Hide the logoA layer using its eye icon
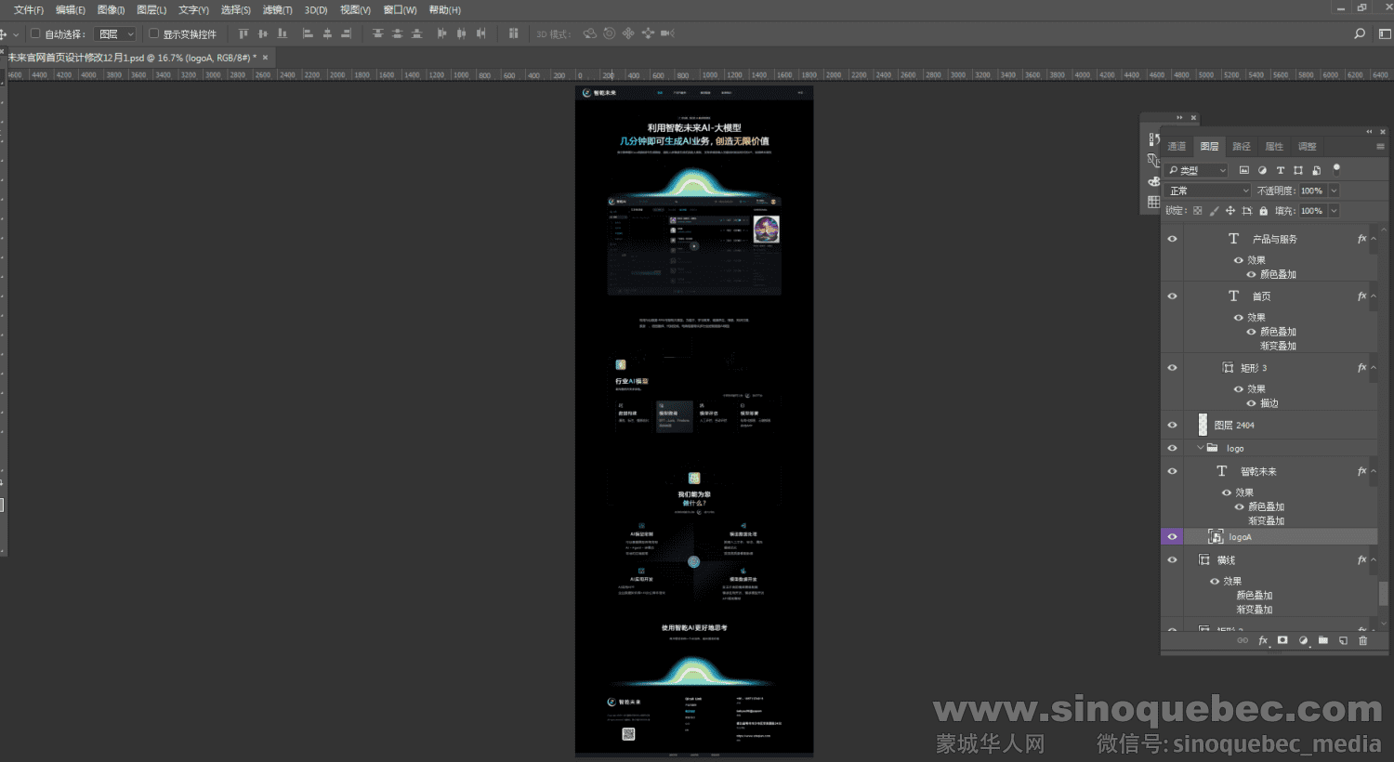Screen dimensions: 1394x762 (1172, 537)
